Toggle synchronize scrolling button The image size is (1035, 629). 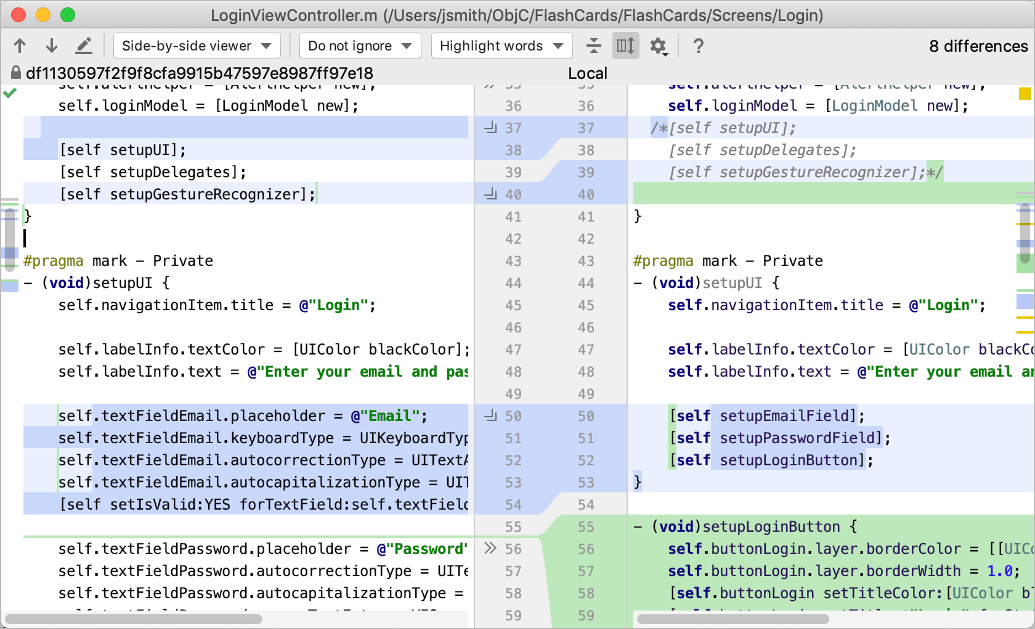click(x=626, y=46)
